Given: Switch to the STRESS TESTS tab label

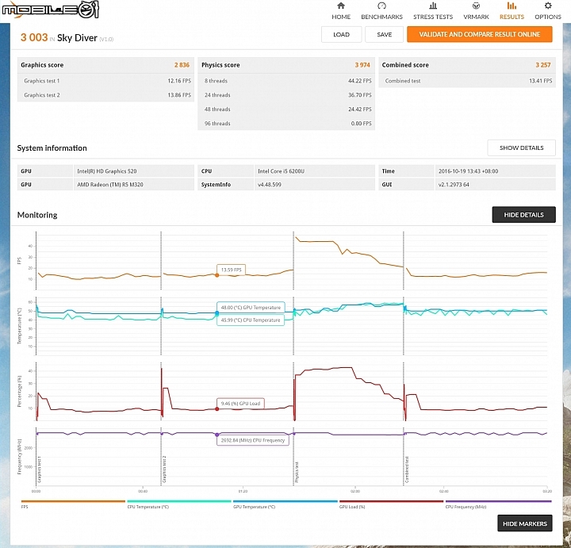Looking at the screenshot, I should click(433, 17).
